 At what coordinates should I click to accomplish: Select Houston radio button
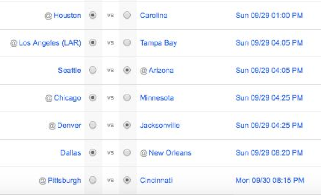click(93, 15)
